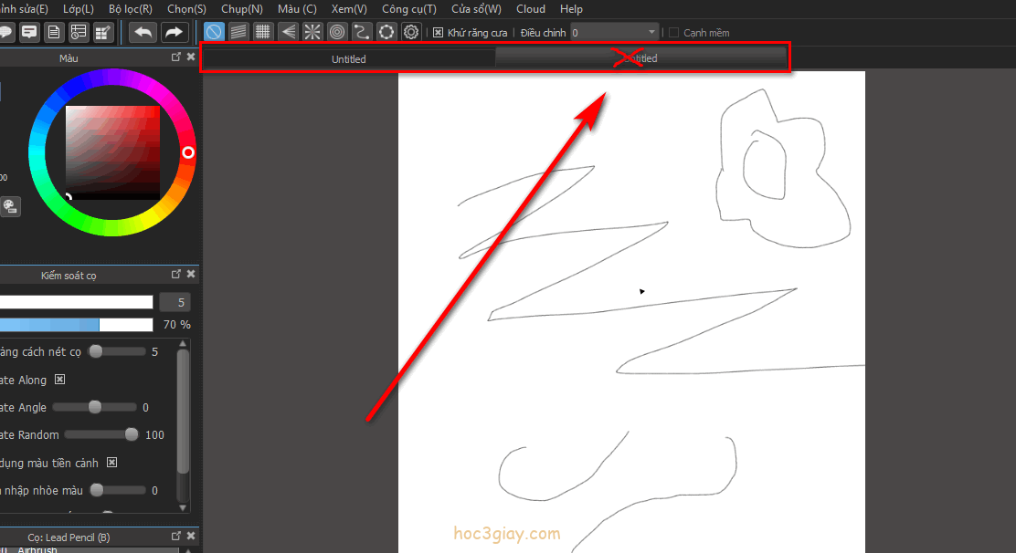The image size is (1016, 553).
Task: Click the brush control scroll up arrow
Action: coord(183,343)
